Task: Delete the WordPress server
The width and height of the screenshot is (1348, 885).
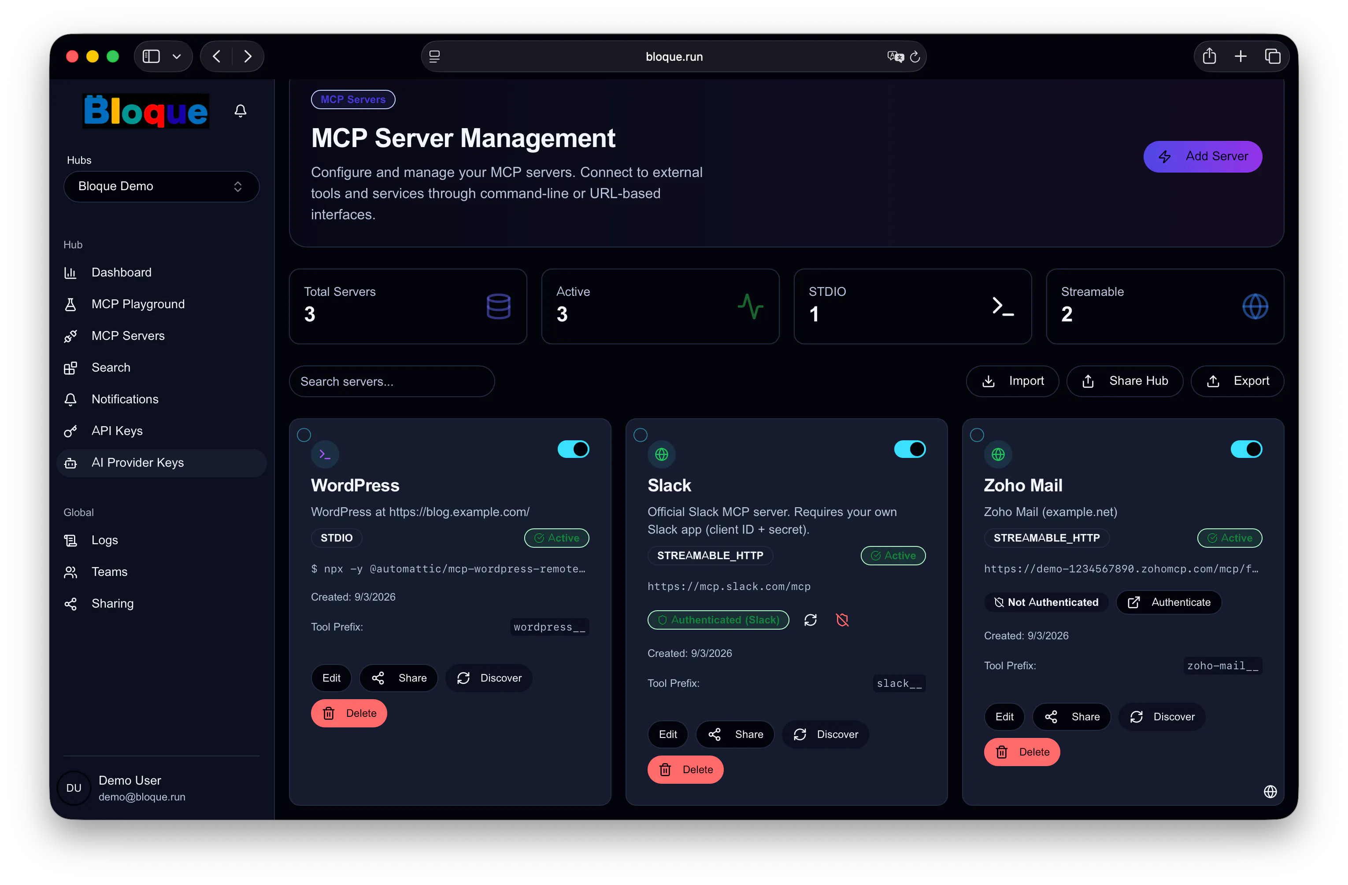Action: [x=349, y=713]
